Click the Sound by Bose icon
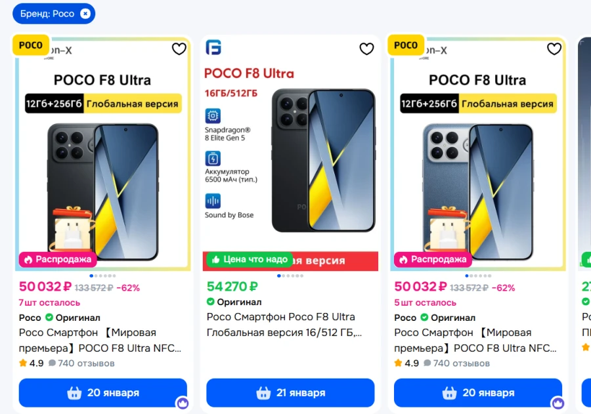The image size is (591, 414). pyautogui.click(x=213, y=200)
